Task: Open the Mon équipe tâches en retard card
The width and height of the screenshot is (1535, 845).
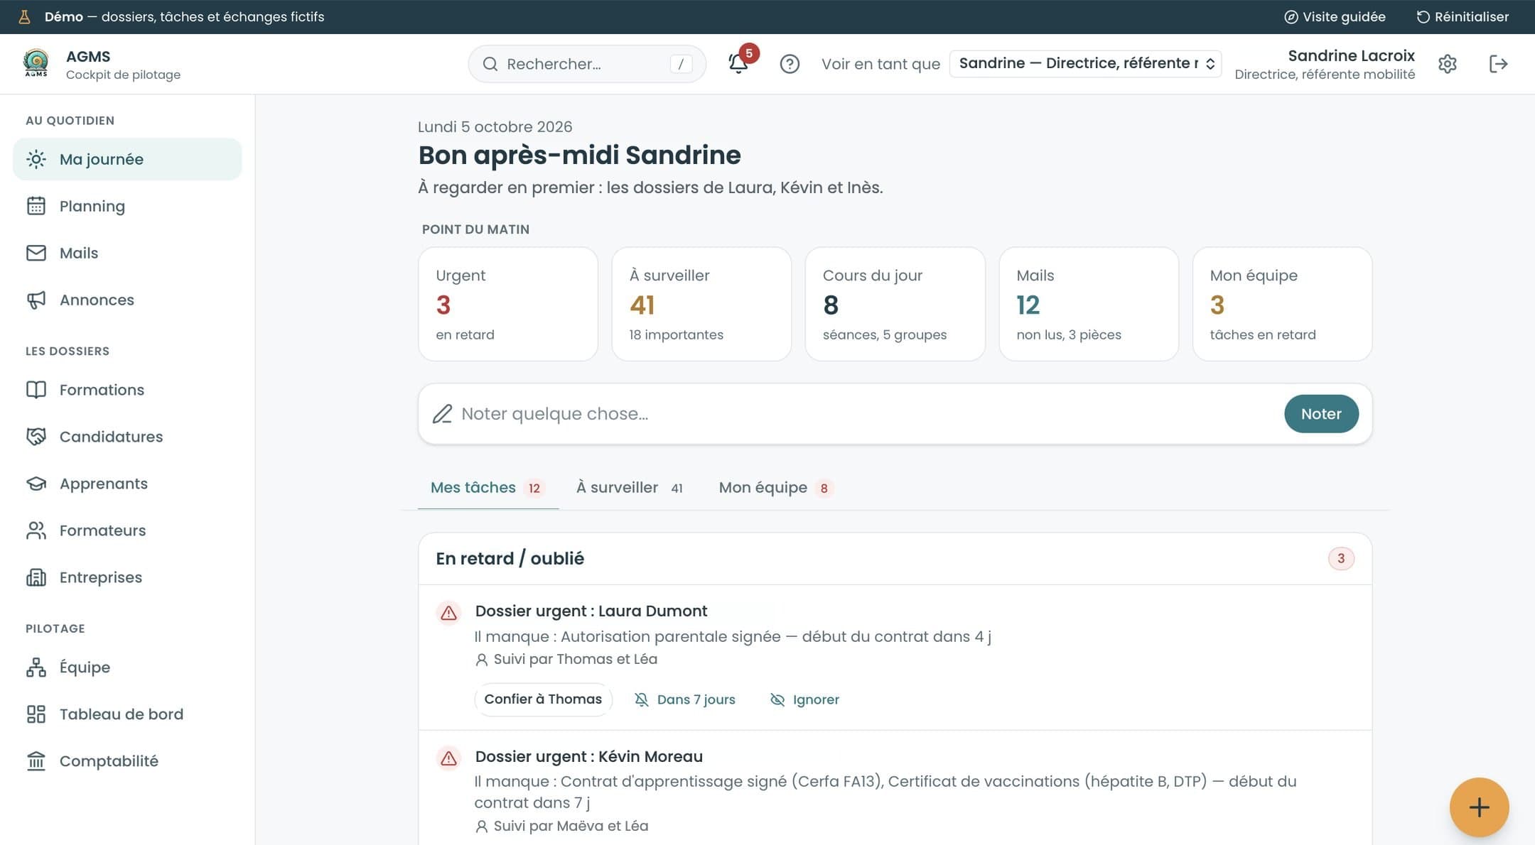Action: (1282, 304)
